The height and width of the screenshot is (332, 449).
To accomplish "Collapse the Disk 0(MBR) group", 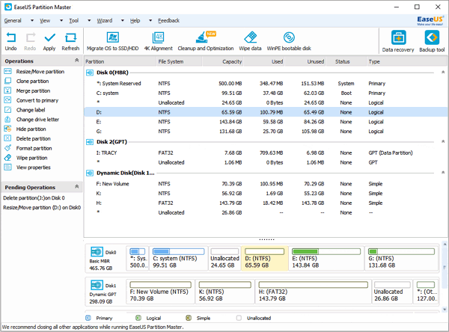I will (x=443, y=72).
